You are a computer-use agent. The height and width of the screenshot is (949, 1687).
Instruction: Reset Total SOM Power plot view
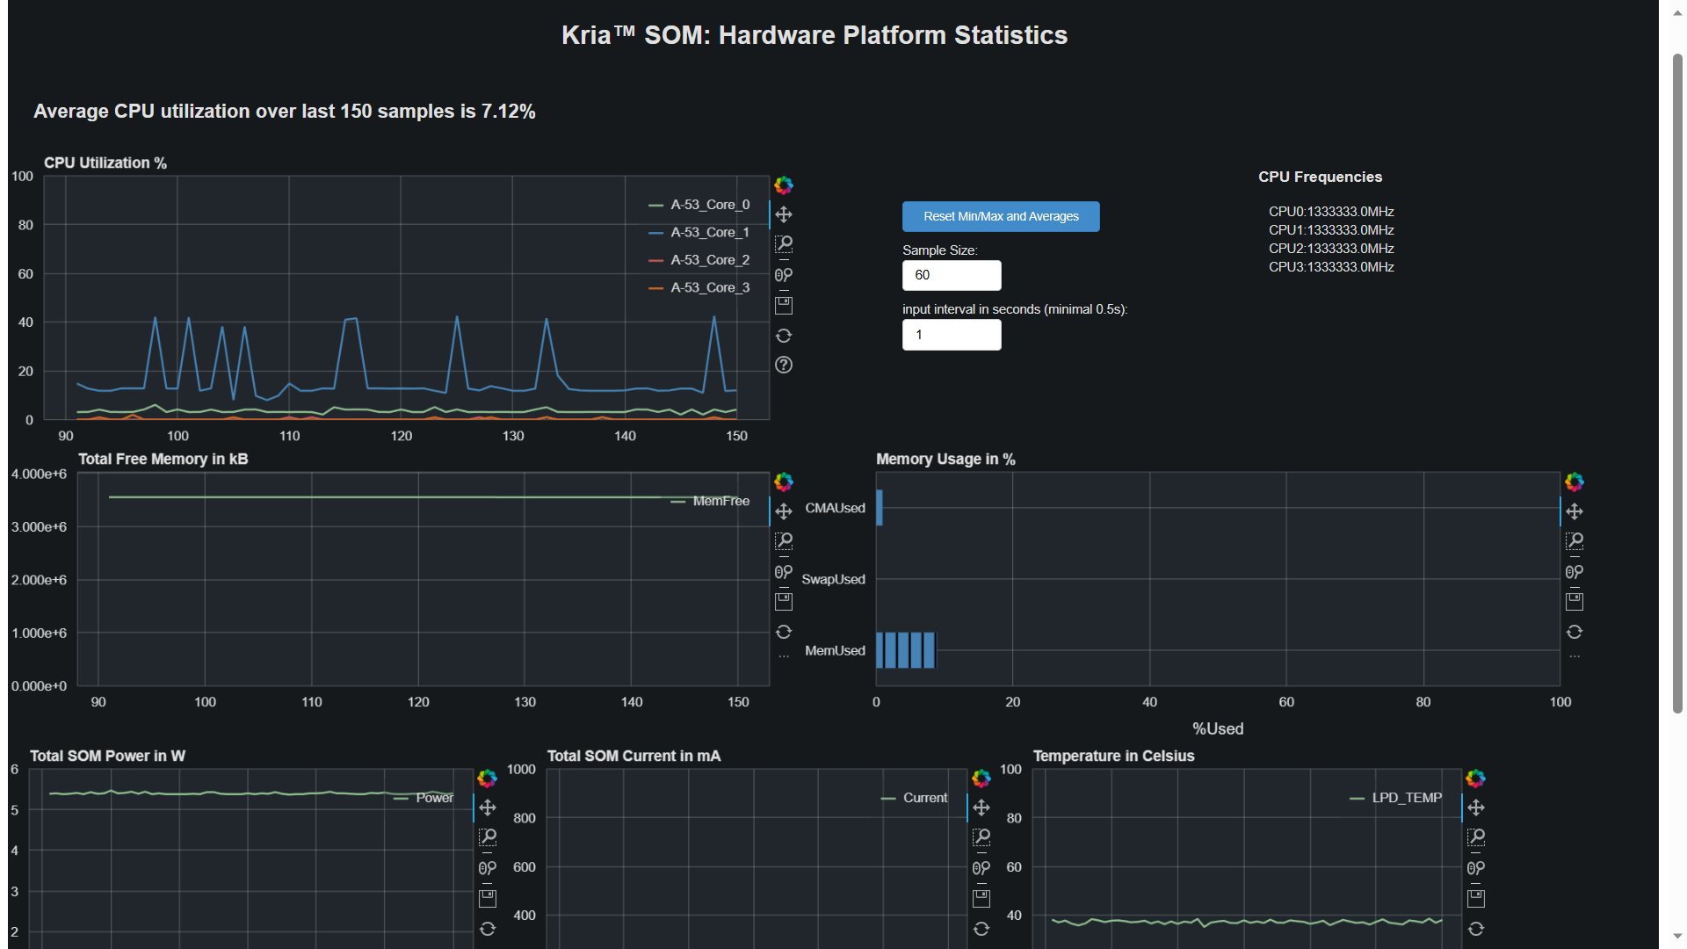tap(488, 929)
